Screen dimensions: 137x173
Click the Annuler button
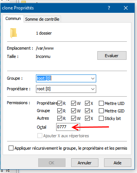tap(85, 163)
